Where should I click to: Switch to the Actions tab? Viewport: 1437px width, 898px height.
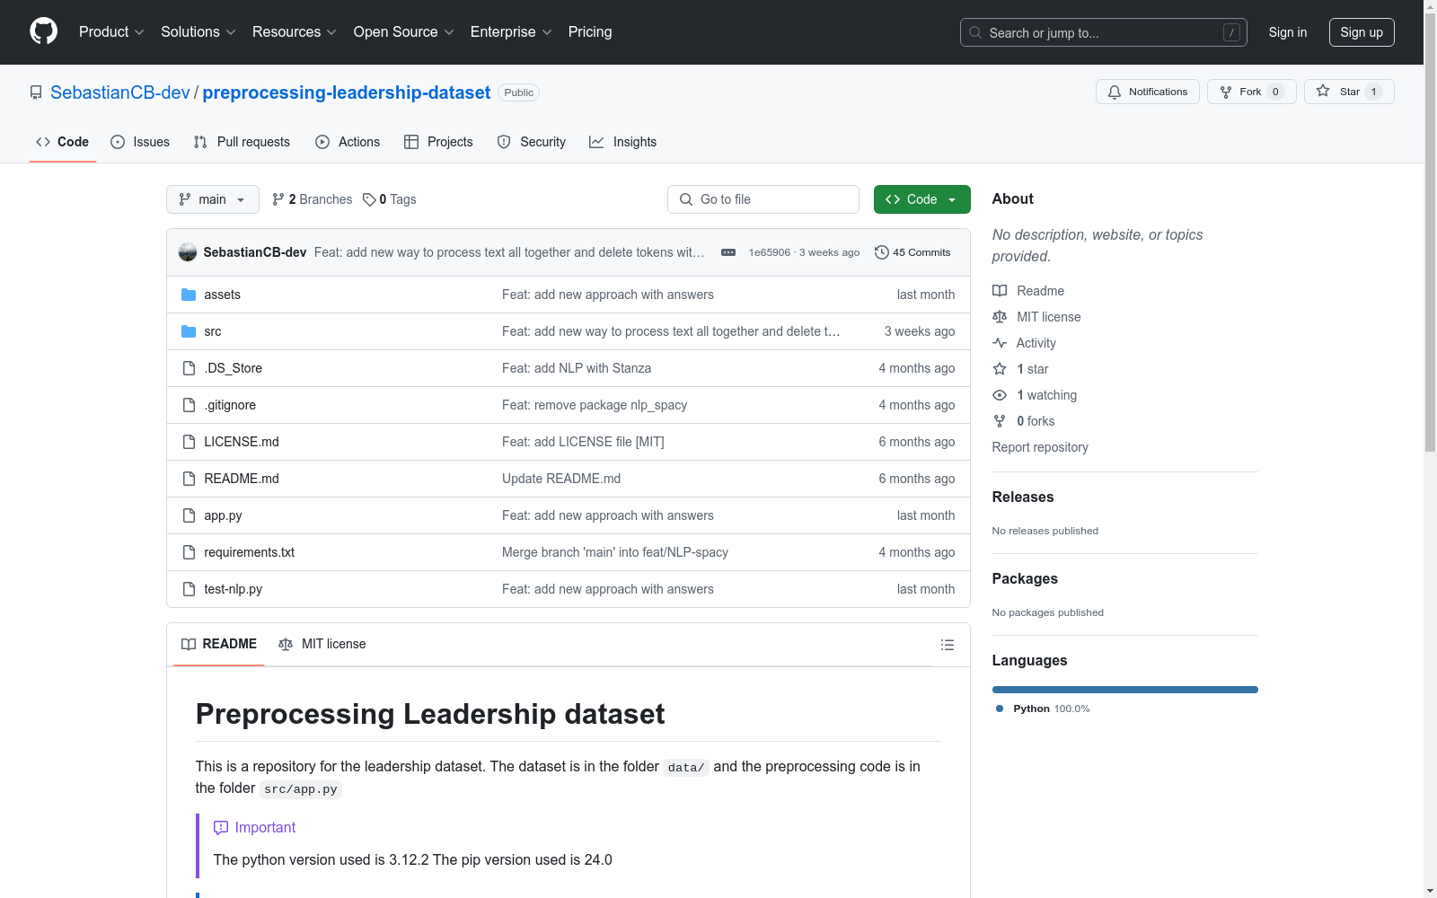[348, 142]
